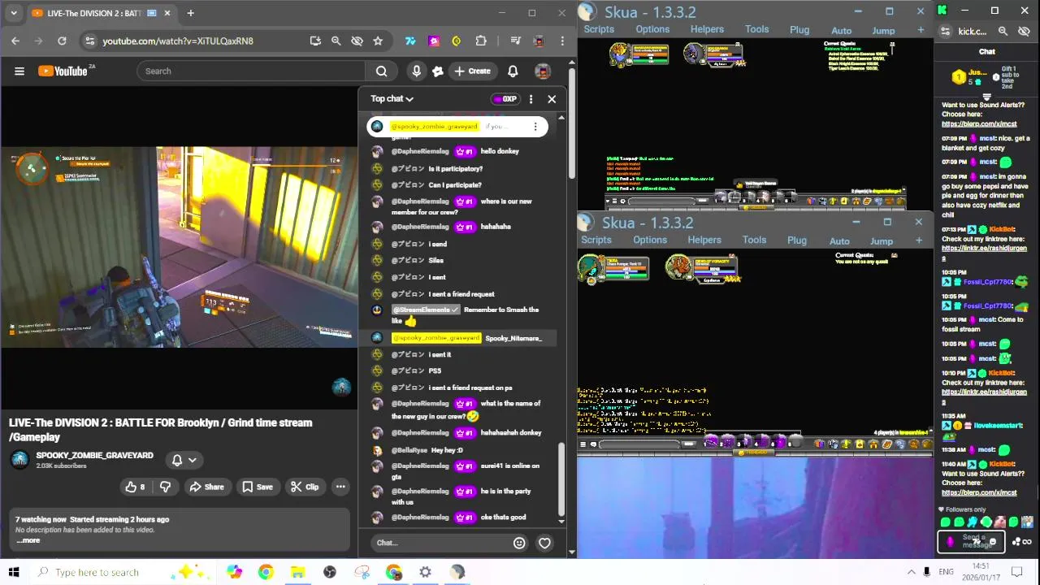Save the video to a playlist
1040x585 pixels.
pyautogui.click(x=257, y=487)
